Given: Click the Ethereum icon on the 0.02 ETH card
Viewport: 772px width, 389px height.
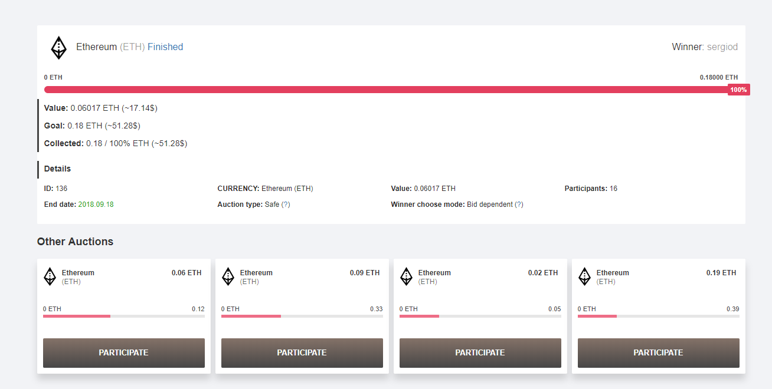Looking at the screenshot, I should pos(407,276).
